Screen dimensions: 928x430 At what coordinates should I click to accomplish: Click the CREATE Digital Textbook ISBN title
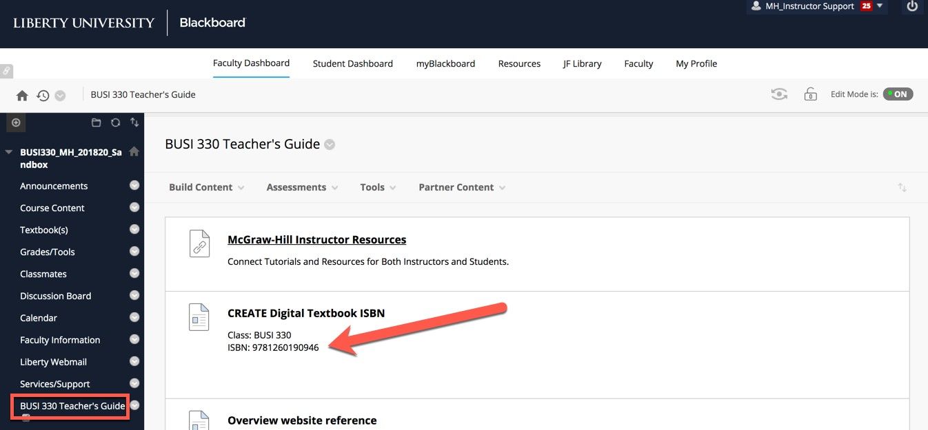click(x=306, y=313)
